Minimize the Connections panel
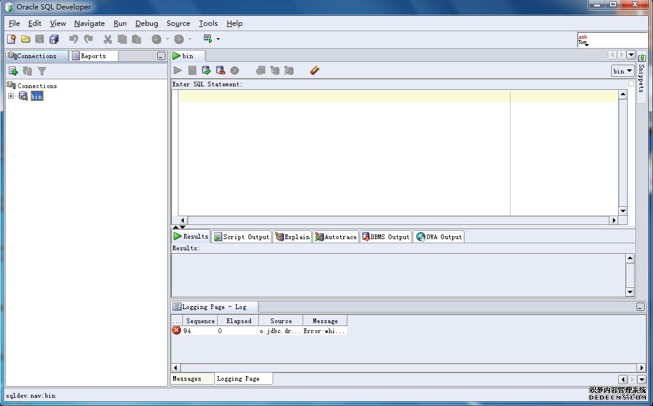The width and height of the screenshot is (653, 406). pyautogui.click(x=161, y=56)
